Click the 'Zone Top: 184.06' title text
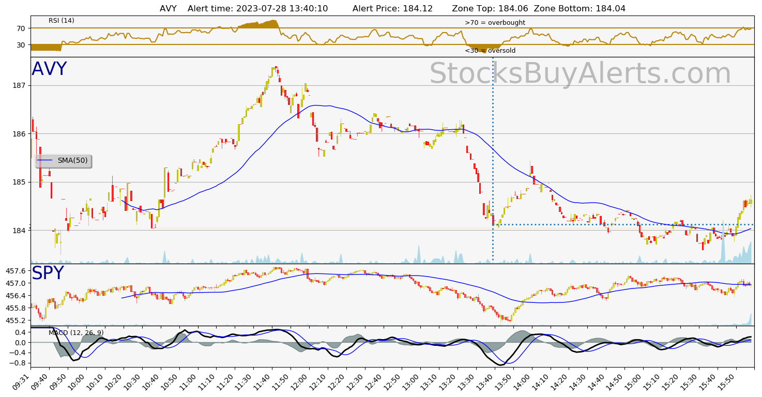Image resolution: width=762 pixels, height=397 pixels. point(490,8)
